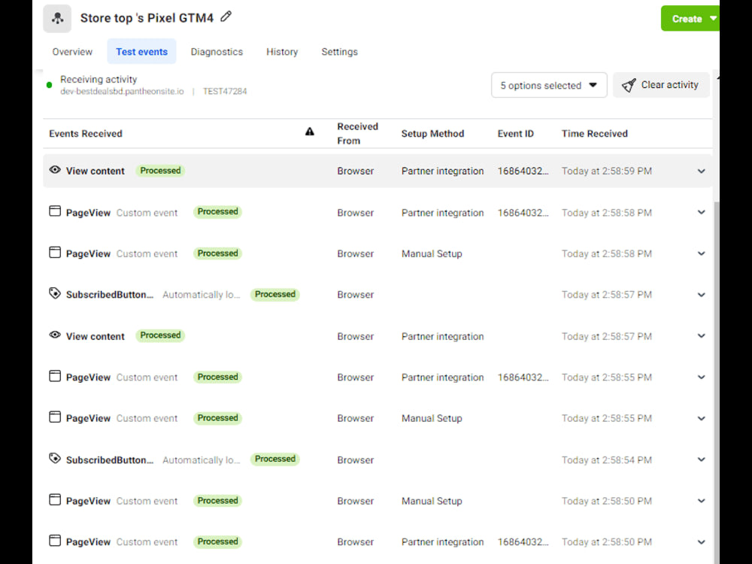Click Processed badge on 2:58:59 View content
The image size is (752, 564).
[x=160, y=171]
